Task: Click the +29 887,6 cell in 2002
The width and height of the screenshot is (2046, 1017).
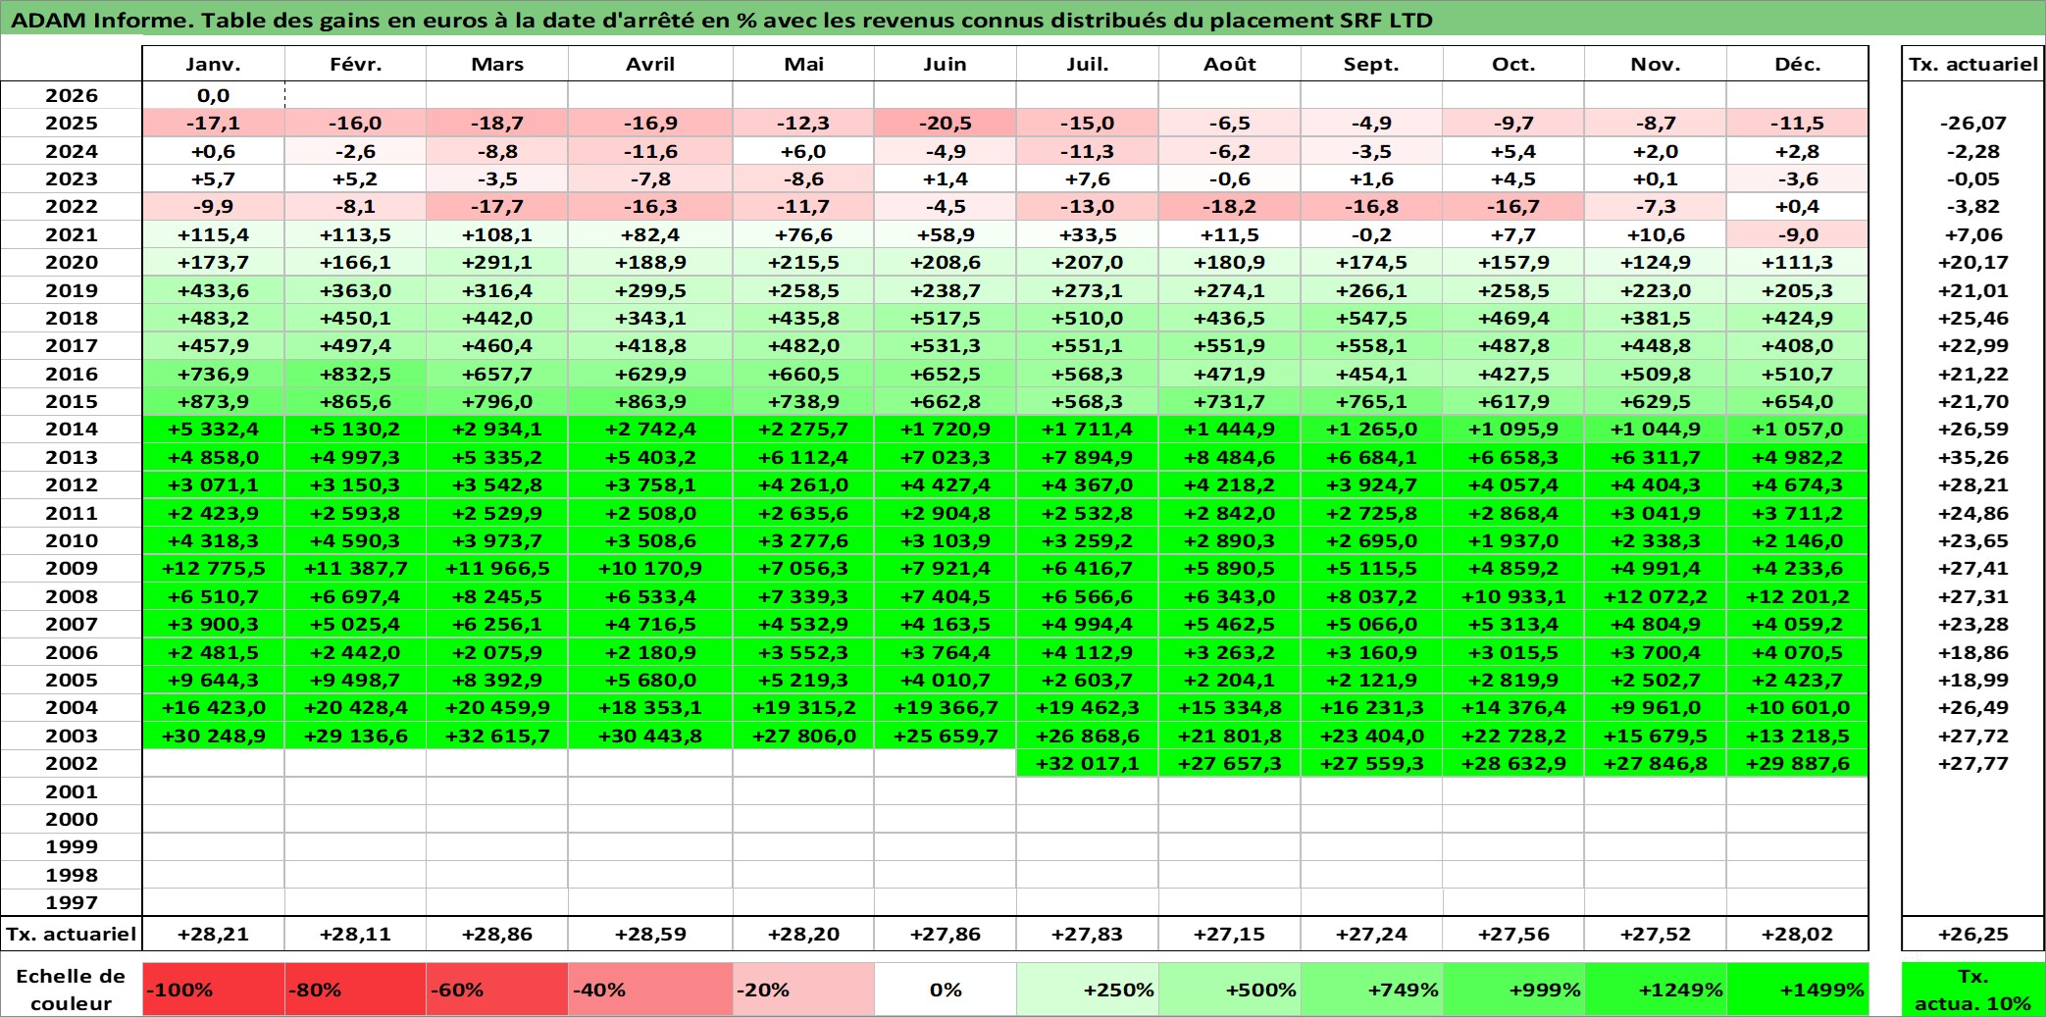Action: click(1798, 763)
